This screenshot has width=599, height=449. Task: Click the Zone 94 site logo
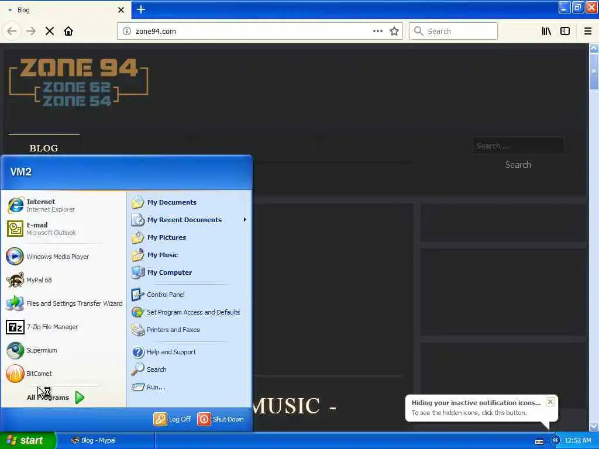[x=78, y=82]
